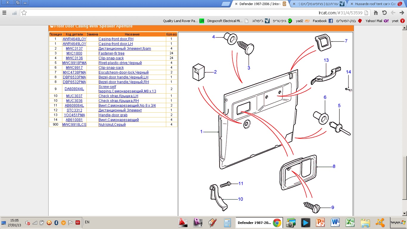
Task: Open PowerPoint from the taskbar
Action: click(x=320, y=222)
